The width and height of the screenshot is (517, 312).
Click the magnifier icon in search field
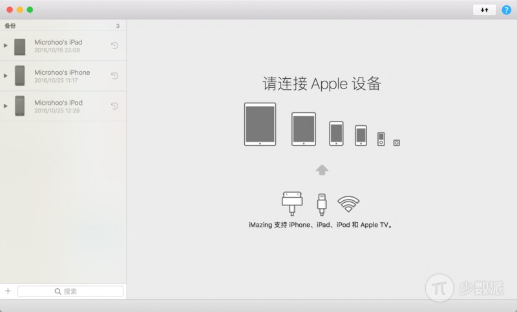click(58, 291)
